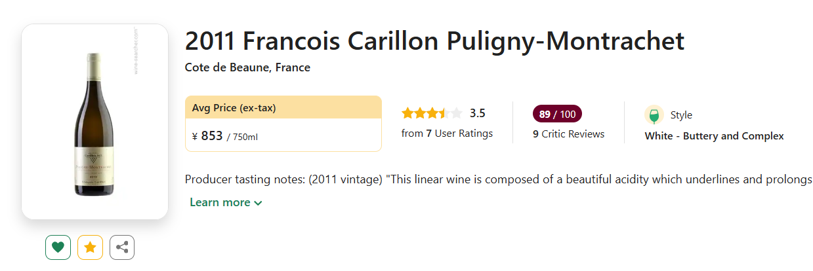
Task: Click the 89 / 100 critic score badge
Action: click(x=557, y=115)
